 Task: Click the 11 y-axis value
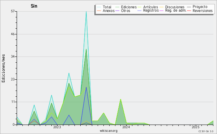(13, 102)
